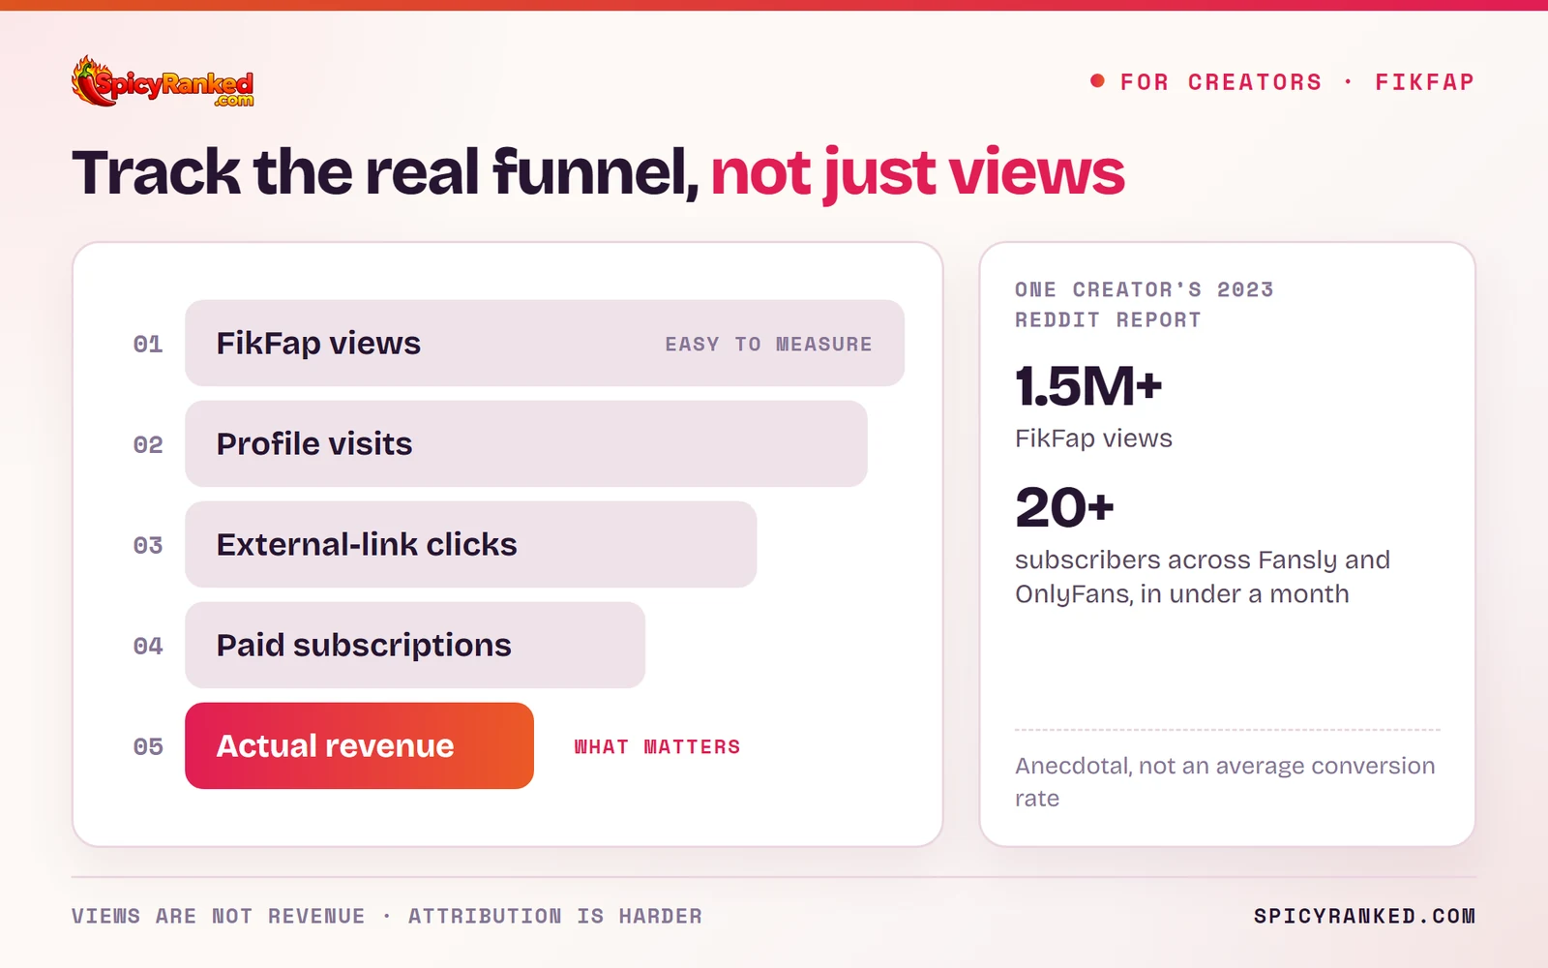This screenshot has width=1548, height=968.
Task: Click step number 05
Action: (x=148, y=746)
